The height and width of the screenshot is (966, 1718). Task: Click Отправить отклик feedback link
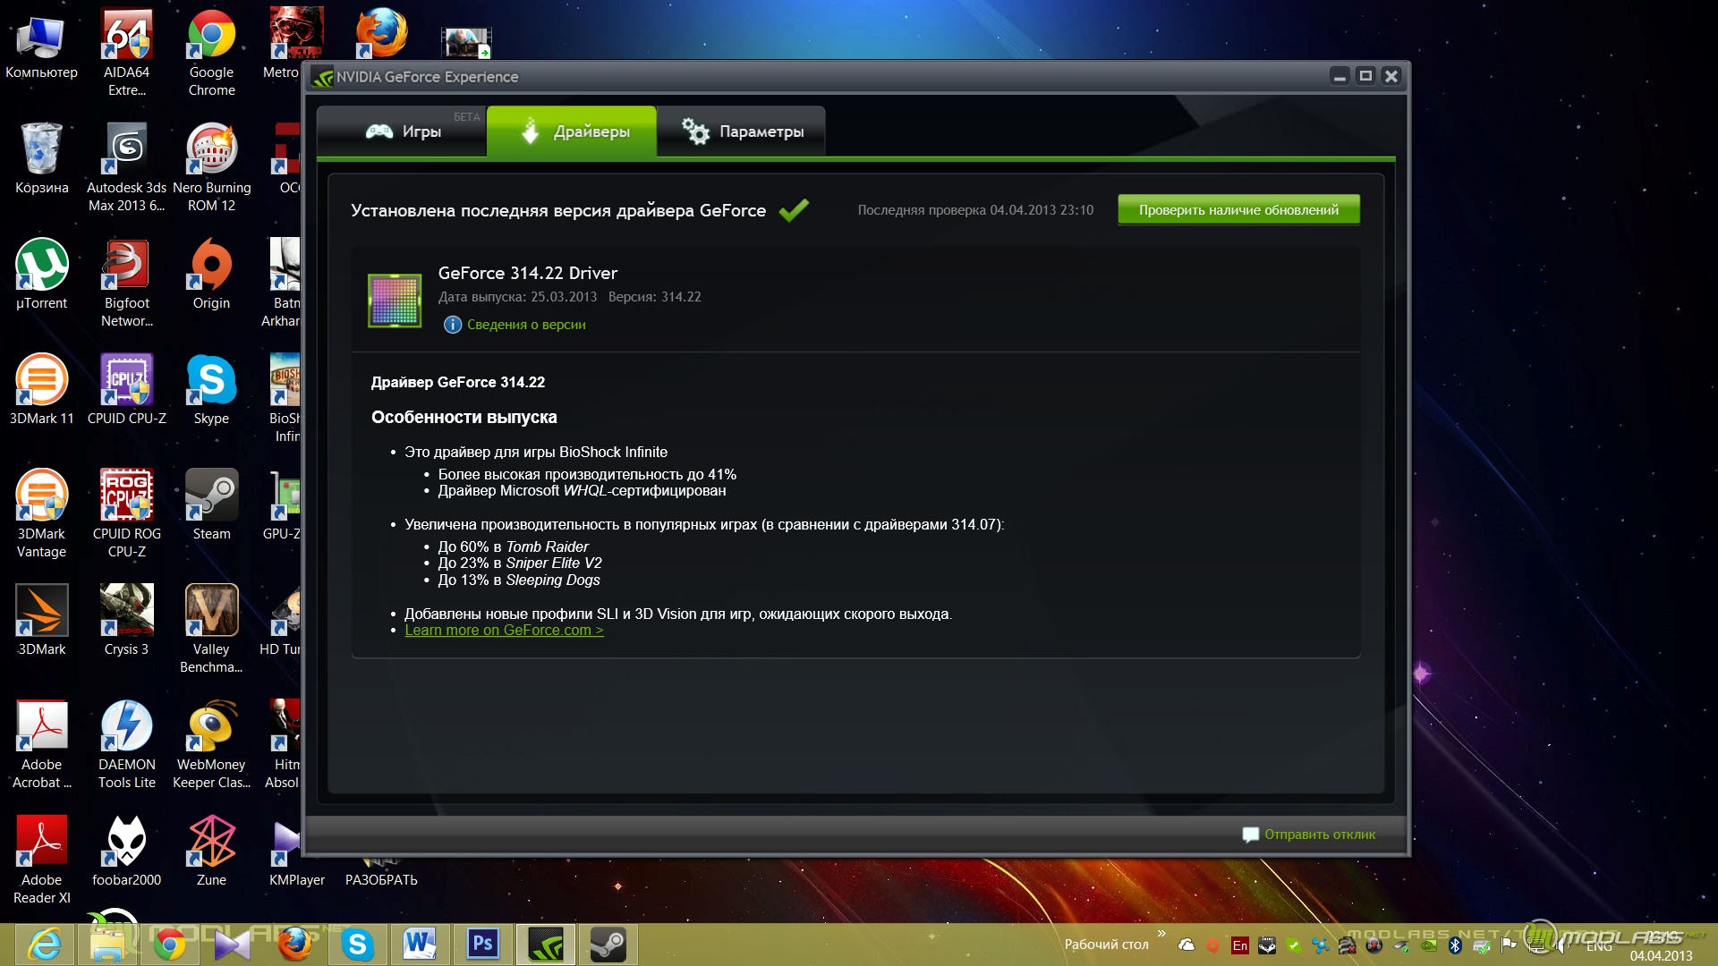click(1320, 835)
